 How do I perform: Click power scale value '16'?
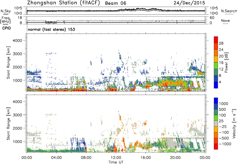pos(221,63)
